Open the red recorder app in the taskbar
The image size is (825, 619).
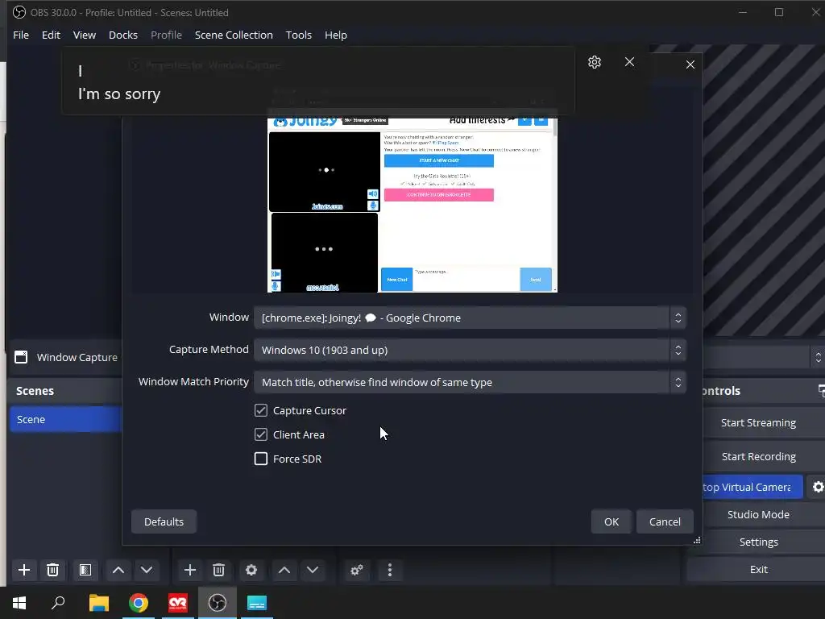pos(178,603)
